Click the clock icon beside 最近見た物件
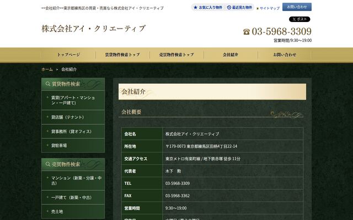Screen dimensions: 353x220 click(229, 7)
